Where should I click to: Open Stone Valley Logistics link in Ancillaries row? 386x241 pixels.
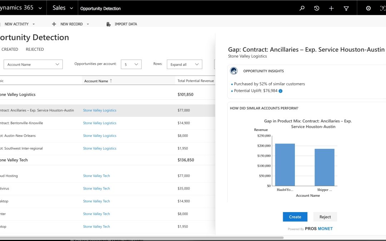tap(99, 110)
